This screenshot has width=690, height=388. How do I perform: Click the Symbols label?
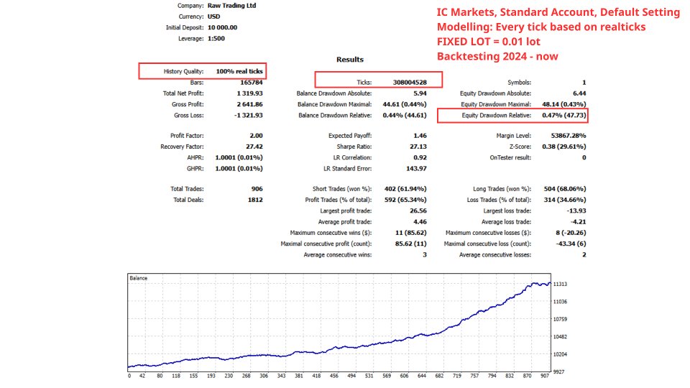pos(519,83)
